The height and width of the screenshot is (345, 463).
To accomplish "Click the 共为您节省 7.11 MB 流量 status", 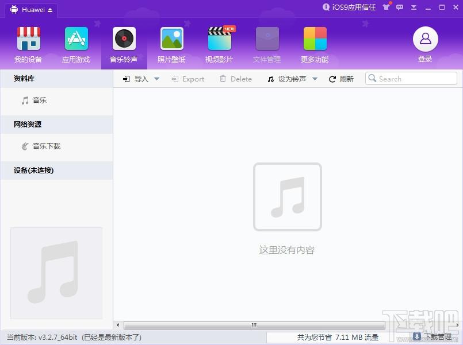I will (338, 338).
